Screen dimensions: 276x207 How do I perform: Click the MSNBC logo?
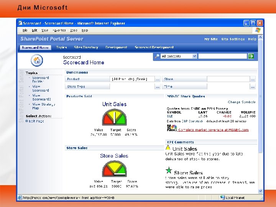(x=172, y=128)
